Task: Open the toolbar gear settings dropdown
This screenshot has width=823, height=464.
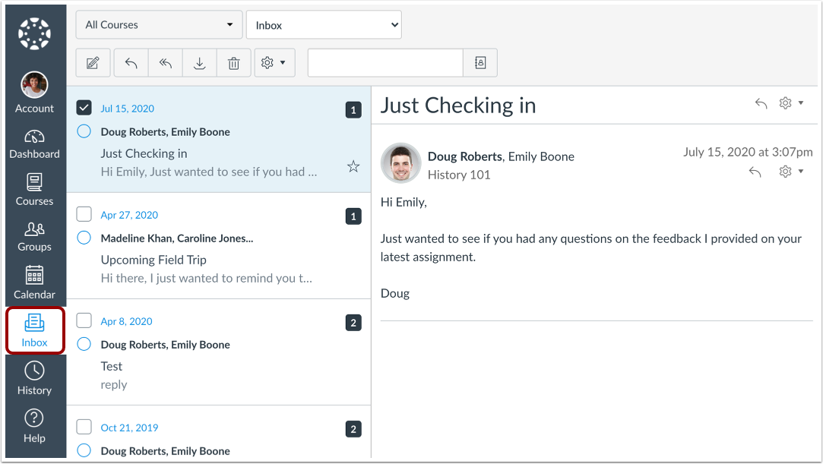Action: 274,63
